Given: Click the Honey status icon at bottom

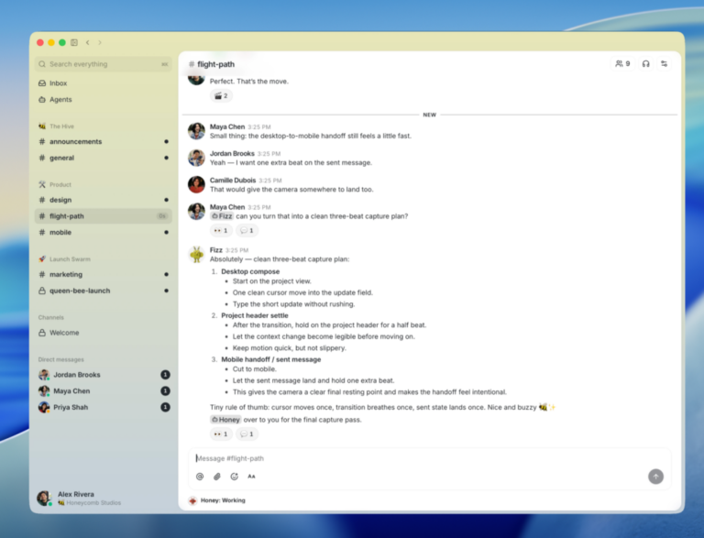Looking at the screenshot, I should (x=192, y=500).
